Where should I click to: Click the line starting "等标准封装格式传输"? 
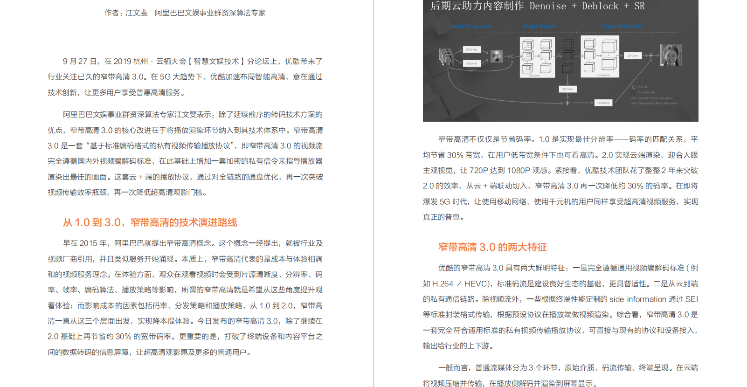coord(560,315)
